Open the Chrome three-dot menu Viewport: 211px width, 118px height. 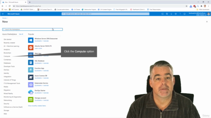coord(208,6)
